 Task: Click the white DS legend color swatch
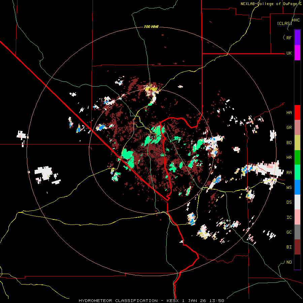click(x=297, y=202)
